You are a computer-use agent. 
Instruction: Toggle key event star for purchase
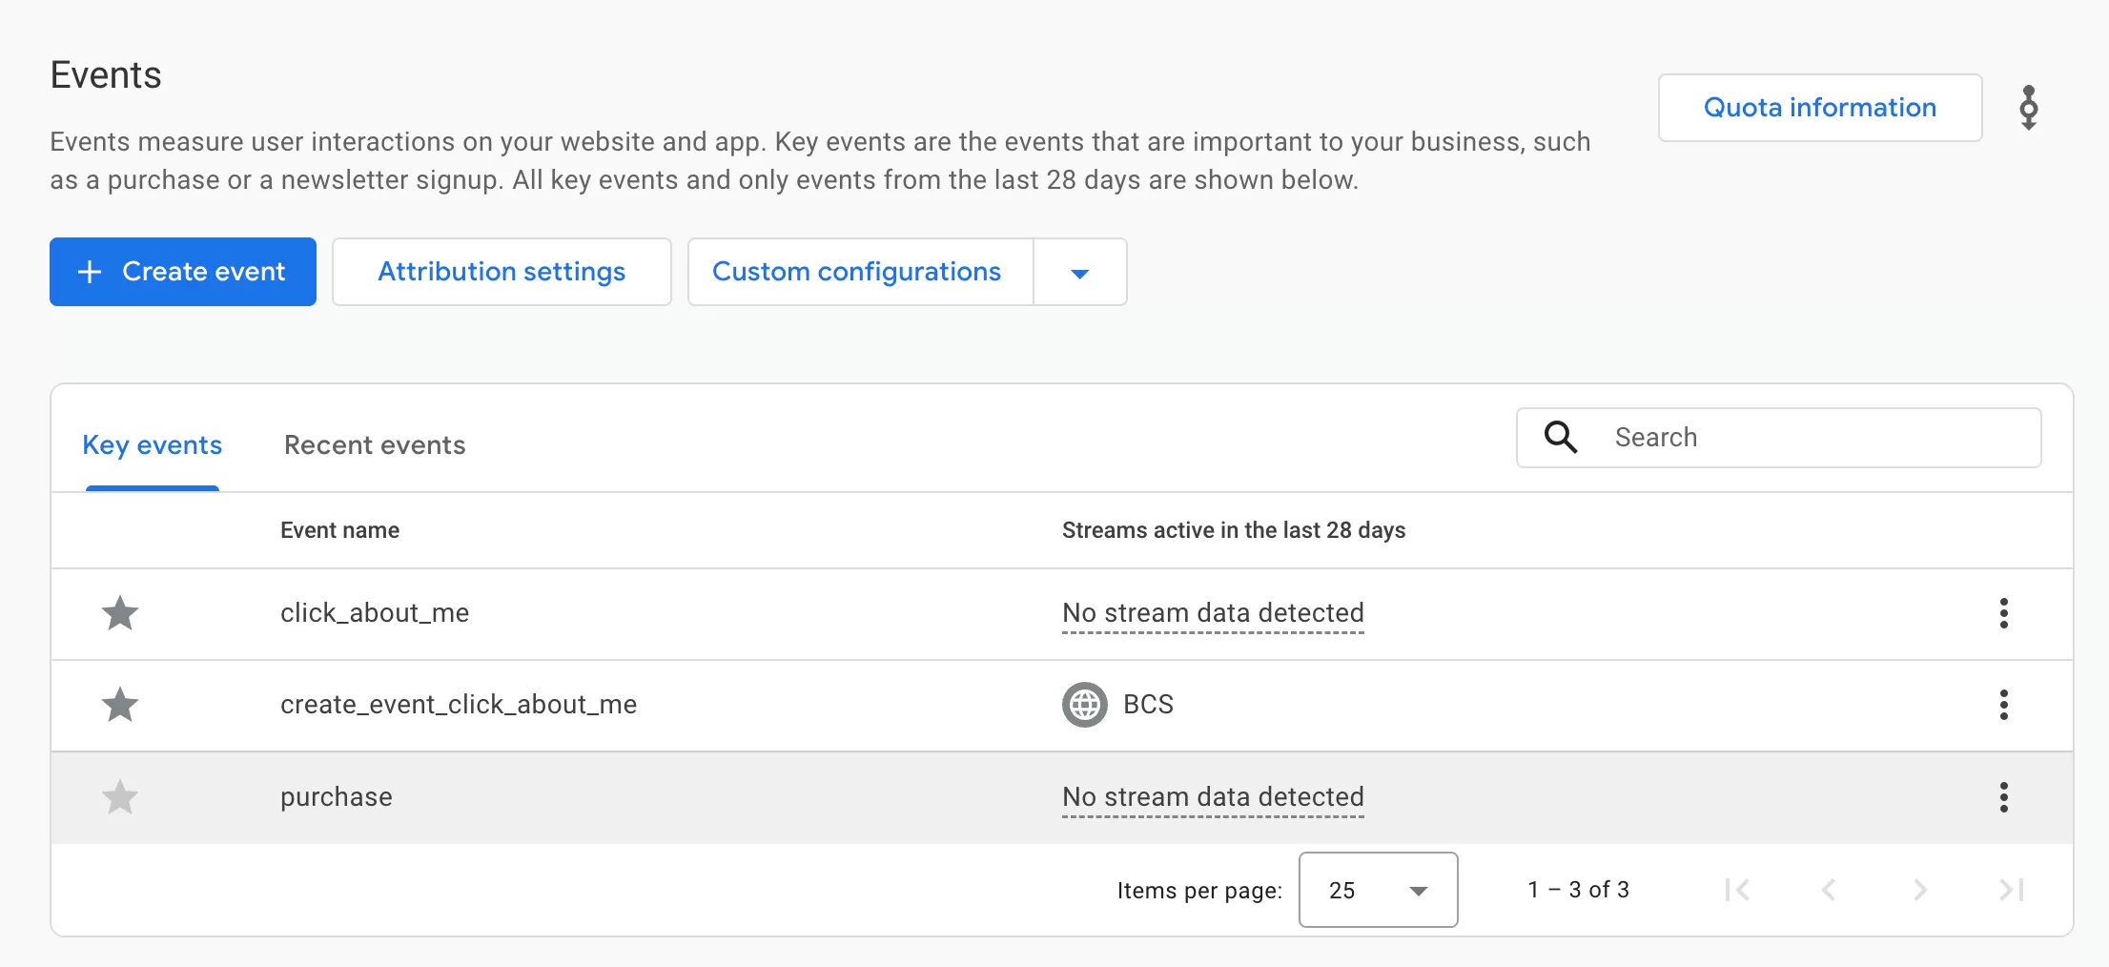click(x=120, y=797)
